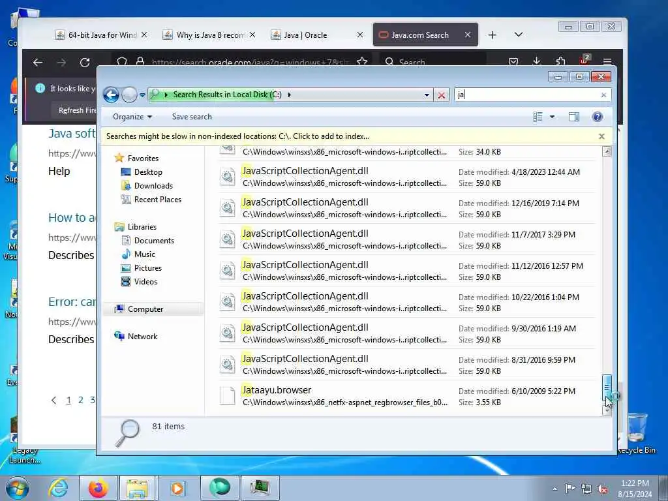Open the Explorer help icon

(x=598, y=117)
